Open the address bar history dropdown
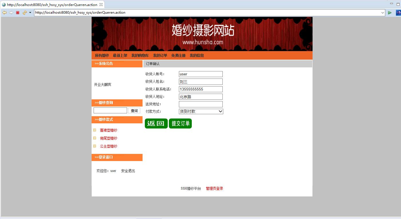The width and height of the screenshot is (401, 219). click(383, 13)
